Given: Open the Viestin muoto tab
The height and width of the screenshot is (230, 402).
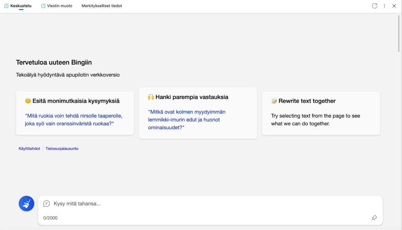Looking at the screenshot, I should [57, 6].
